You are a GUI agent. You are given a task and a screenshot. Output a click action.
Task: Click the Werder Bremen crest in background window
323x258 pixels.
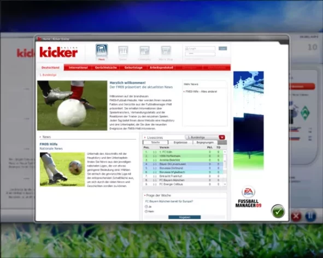(x=305, y=112)
